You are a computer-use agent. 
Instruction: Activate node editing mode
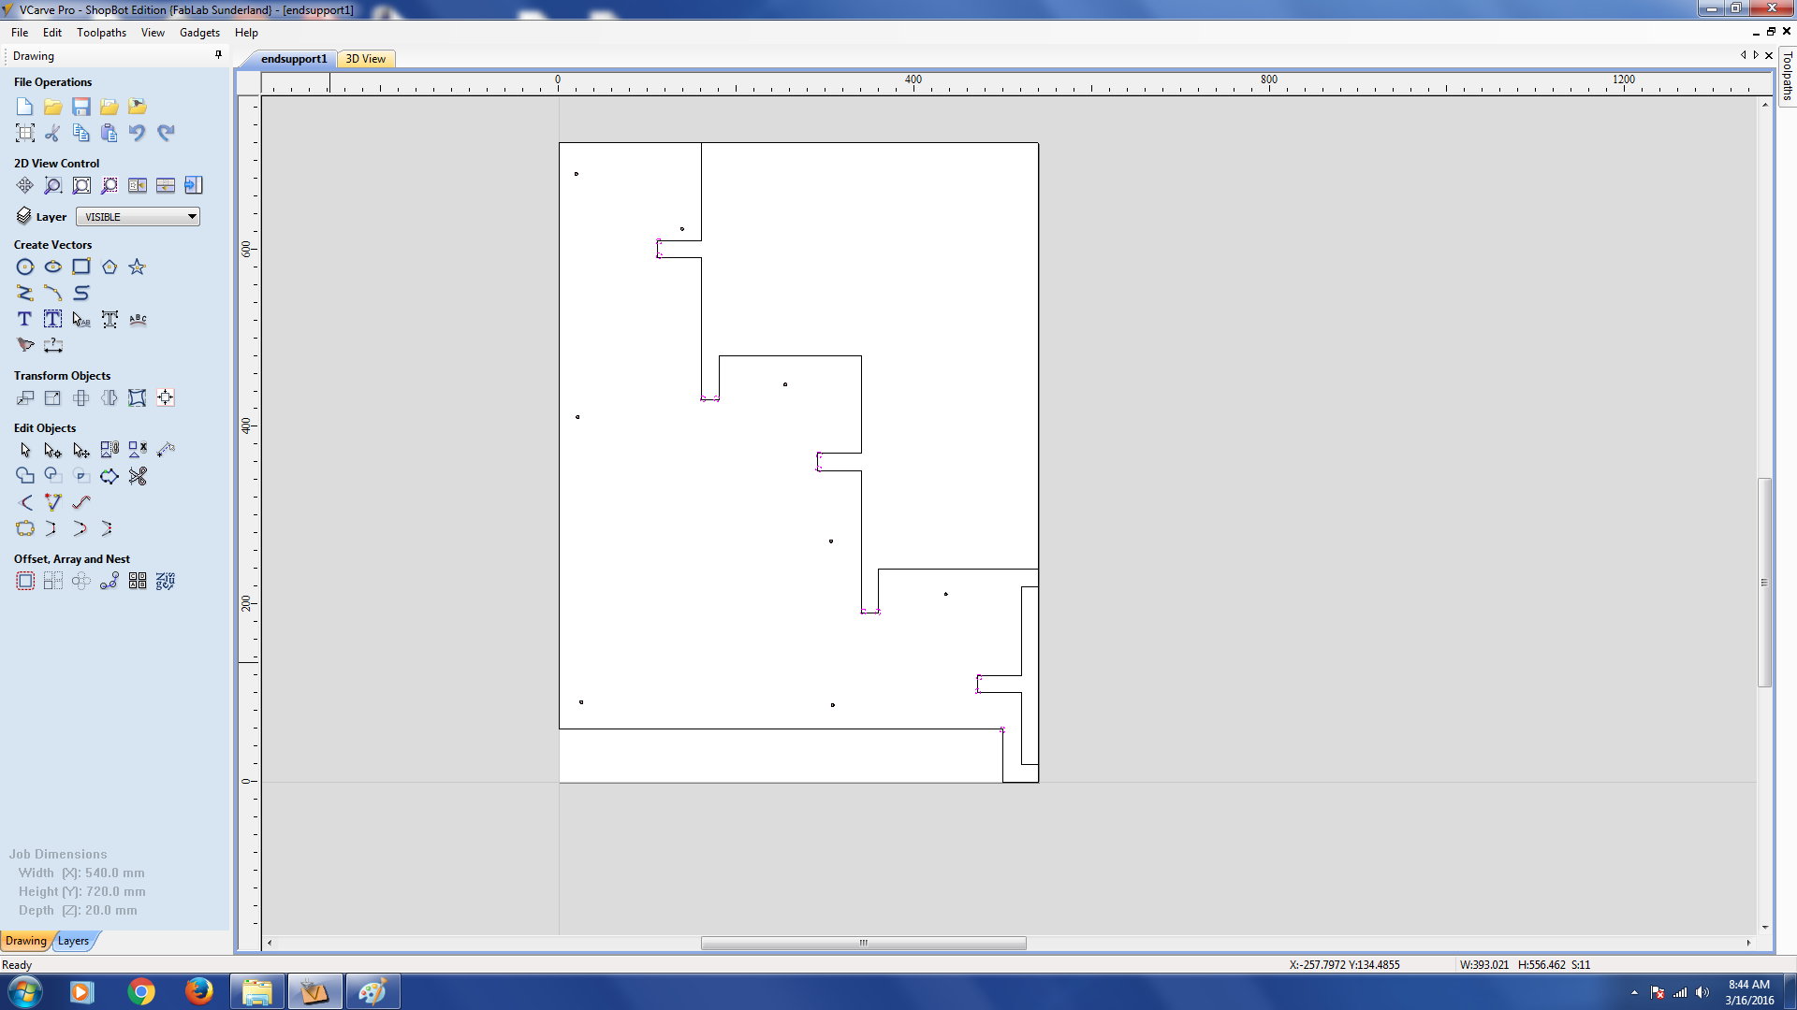pos(53,450)
